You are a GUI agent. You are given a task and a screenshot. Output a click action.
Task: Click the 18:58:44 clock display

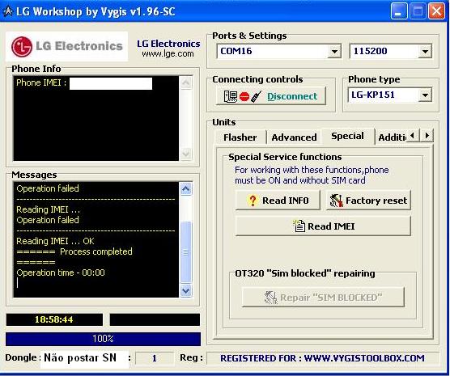point(54,319)
